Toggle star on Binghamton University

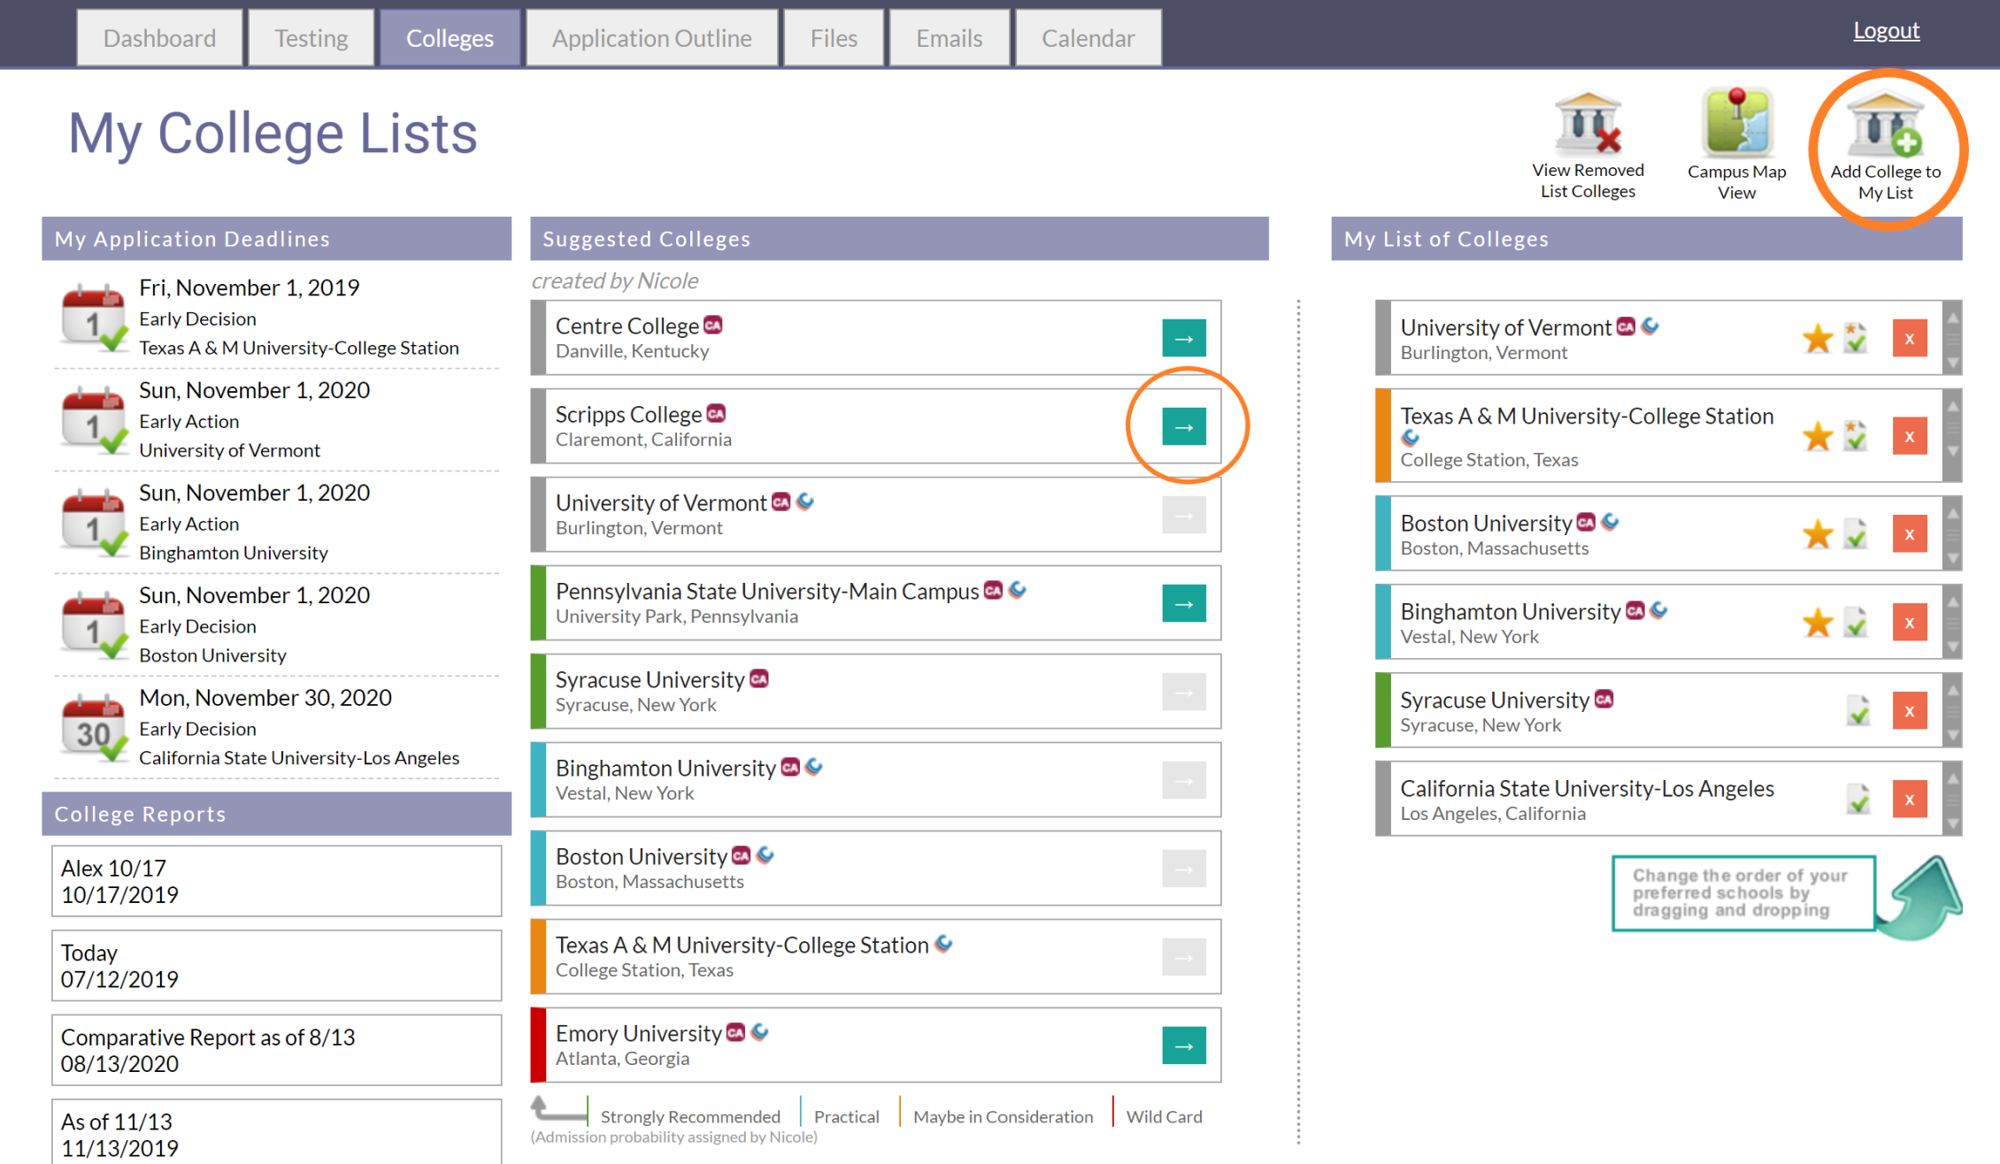pyautogui.click(x=1817, y=623)
